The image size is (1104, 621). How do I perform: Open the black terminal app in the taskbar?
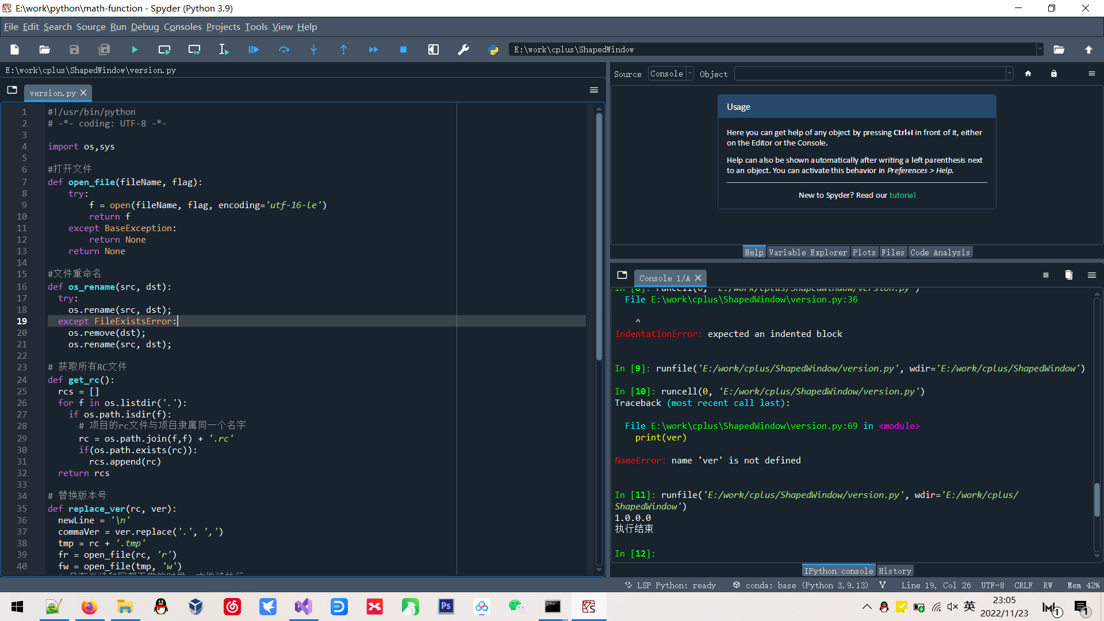(553, 607)
